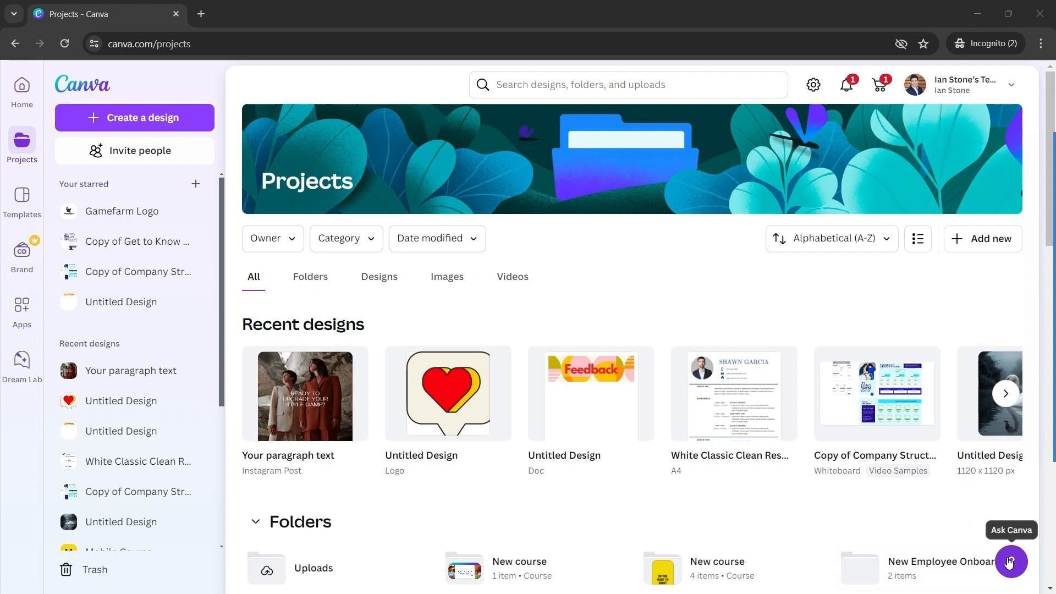Screen dimensions: 1056x594
Task: Expand the Owner filter dropdown
Action: point(273,239)
